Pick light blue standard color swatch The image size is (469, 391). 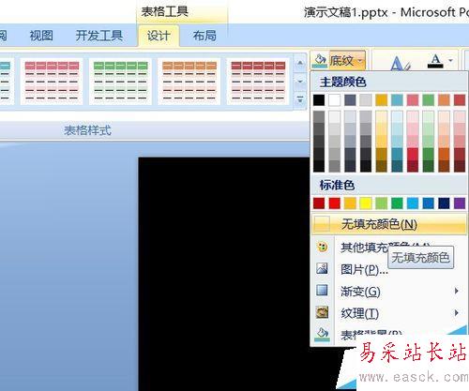[413, 203]
